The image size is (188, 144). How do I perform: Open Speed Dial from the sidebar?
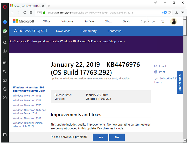click(x=5, y=63)
